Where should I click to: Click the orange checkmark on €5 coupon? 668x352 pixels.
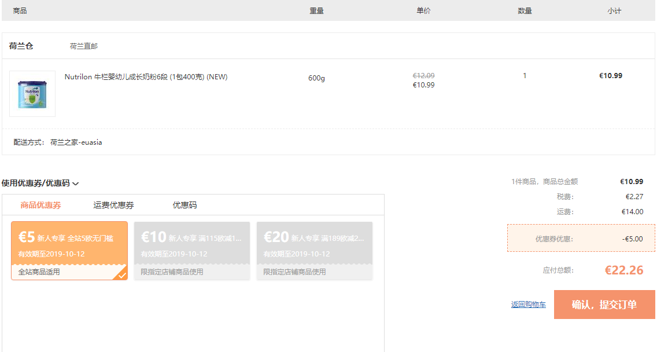(x=122, y=275)
